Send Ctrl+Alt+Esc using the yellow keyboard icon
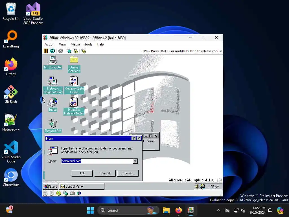289x217 pixels. [x=75, y=51]
